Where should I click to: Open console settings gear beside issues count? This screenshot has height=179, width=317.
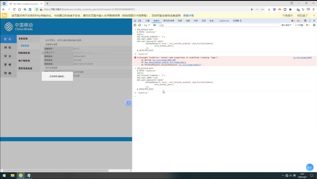pos(313,25)
